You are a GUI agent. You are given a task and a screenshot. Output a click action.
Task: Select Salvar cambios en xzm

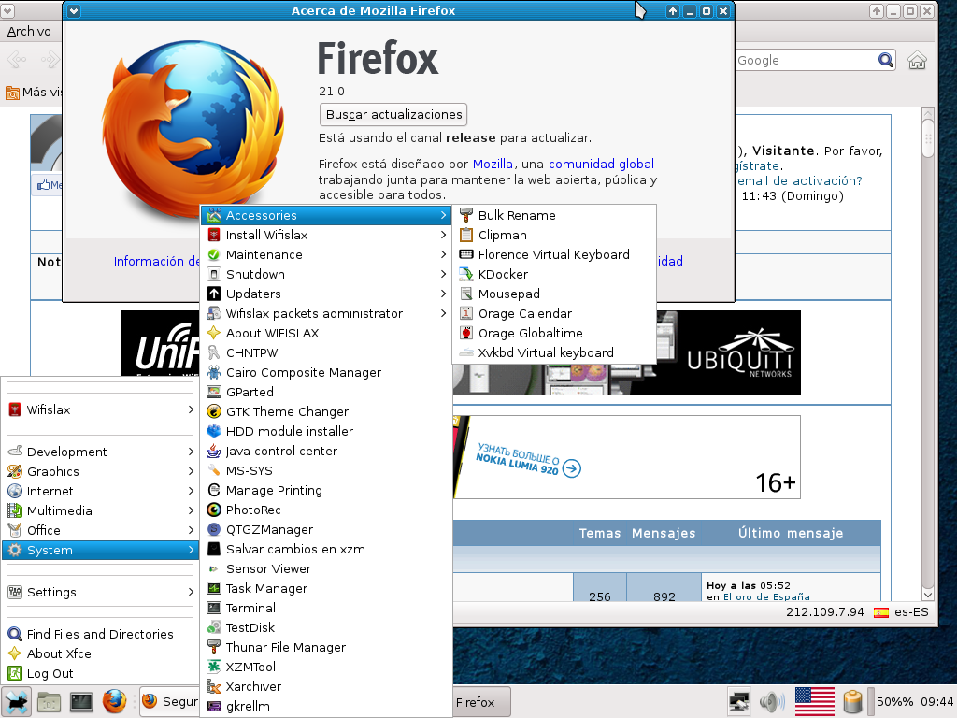click(326, 549)
